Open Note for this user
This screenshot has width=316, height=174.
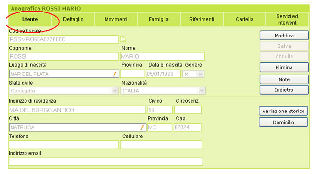[x=284, y=79]
